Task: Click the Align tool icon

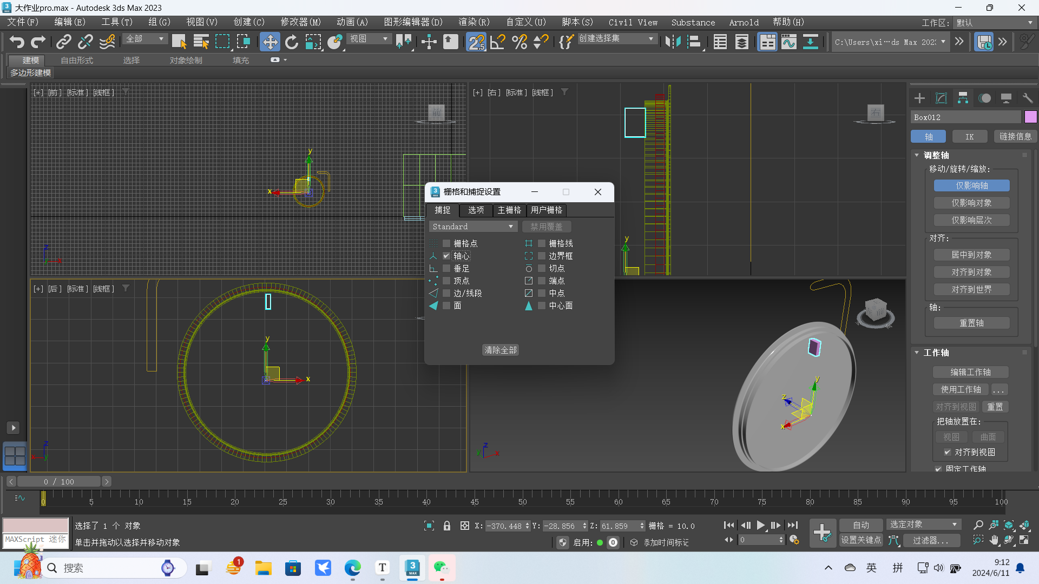Action: tap(694, 42)
